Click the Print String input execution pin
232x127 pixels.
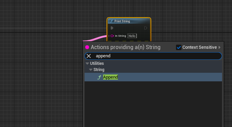coord(112,28)
